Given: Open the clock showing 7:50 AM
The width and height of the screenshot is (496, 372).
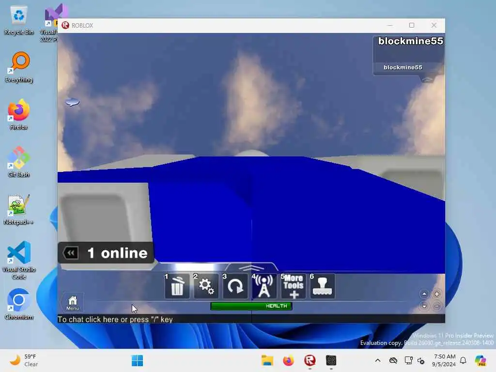Looking at the screenshot, I should 444,360.
